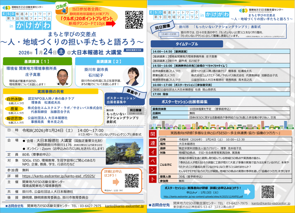Click the white arrow in the blue ポスターセッション banner
The height and width of the screenshot is (213, 295).
click(x=247, y=191)
